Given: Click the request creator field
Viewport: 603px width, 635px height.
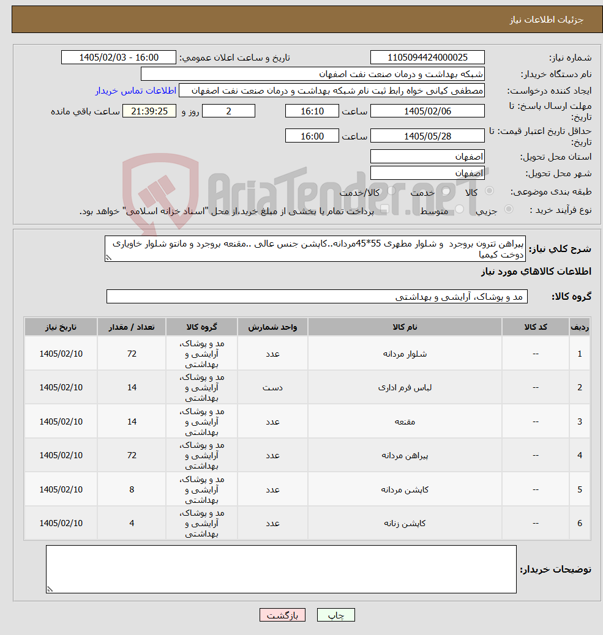Looking at the screenshot, I should pyautogui.click(x=331, y=91).
